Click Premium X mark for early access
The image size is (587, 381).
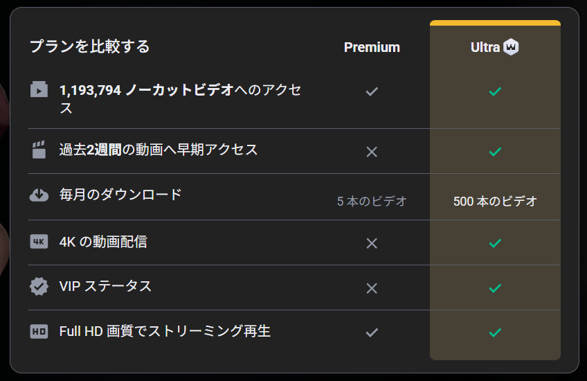pos(372,151)
